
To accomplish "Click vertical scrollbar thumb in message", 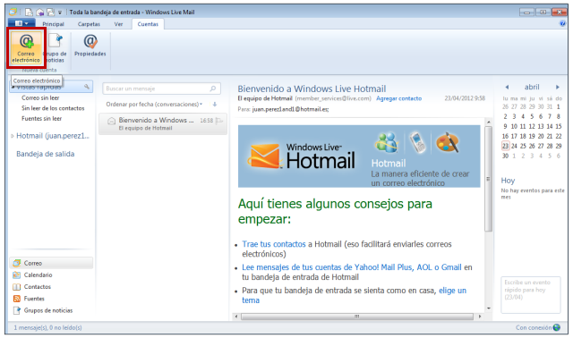I will 488,179.
